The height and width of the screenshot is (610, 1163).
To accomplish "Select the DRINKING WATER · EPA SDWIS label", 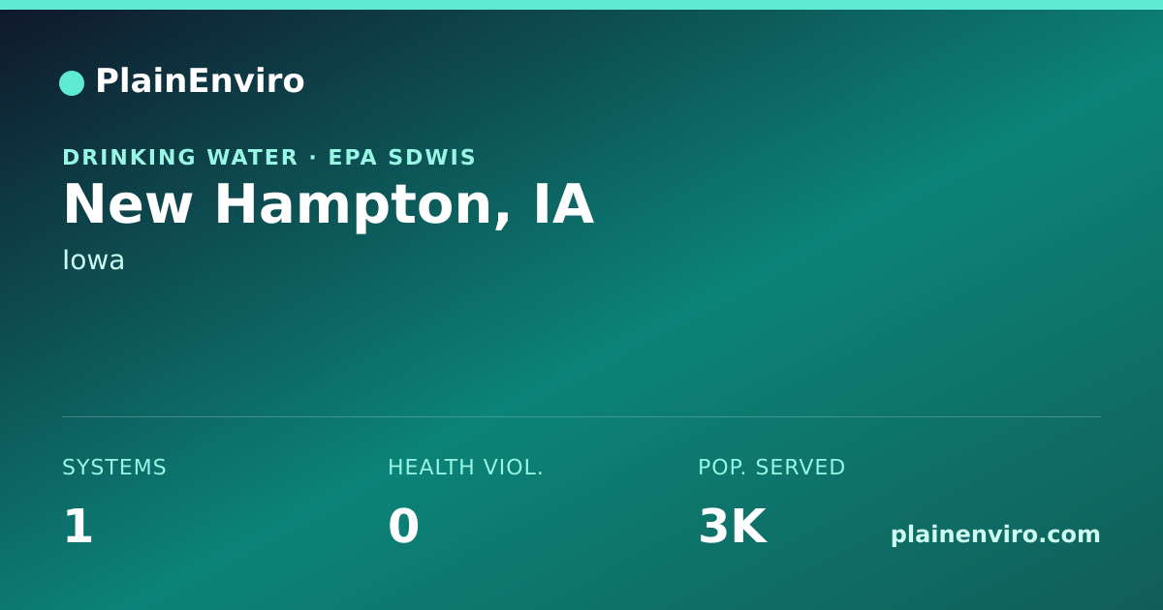I will 269,157.
